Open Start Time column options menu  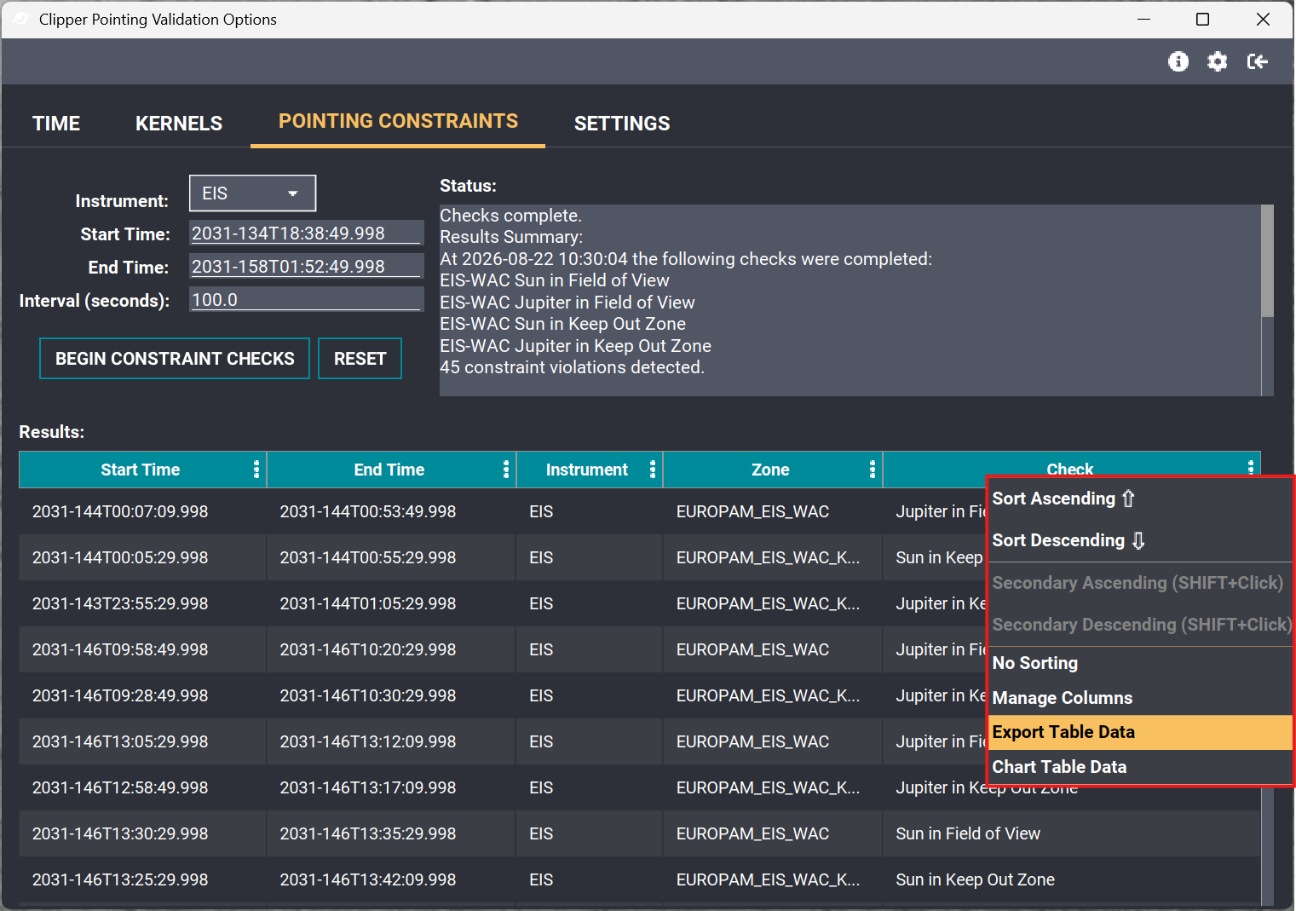click(x=256, y=470)
